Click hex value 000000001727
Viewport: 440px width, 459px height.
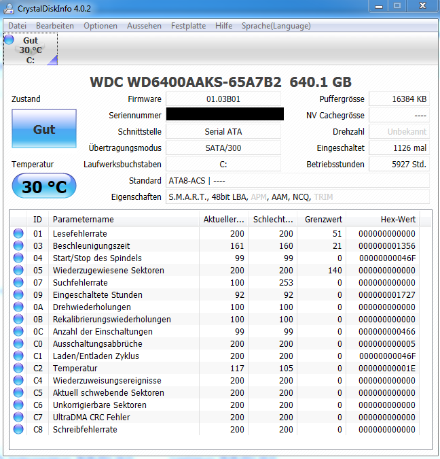coord(387,294)
